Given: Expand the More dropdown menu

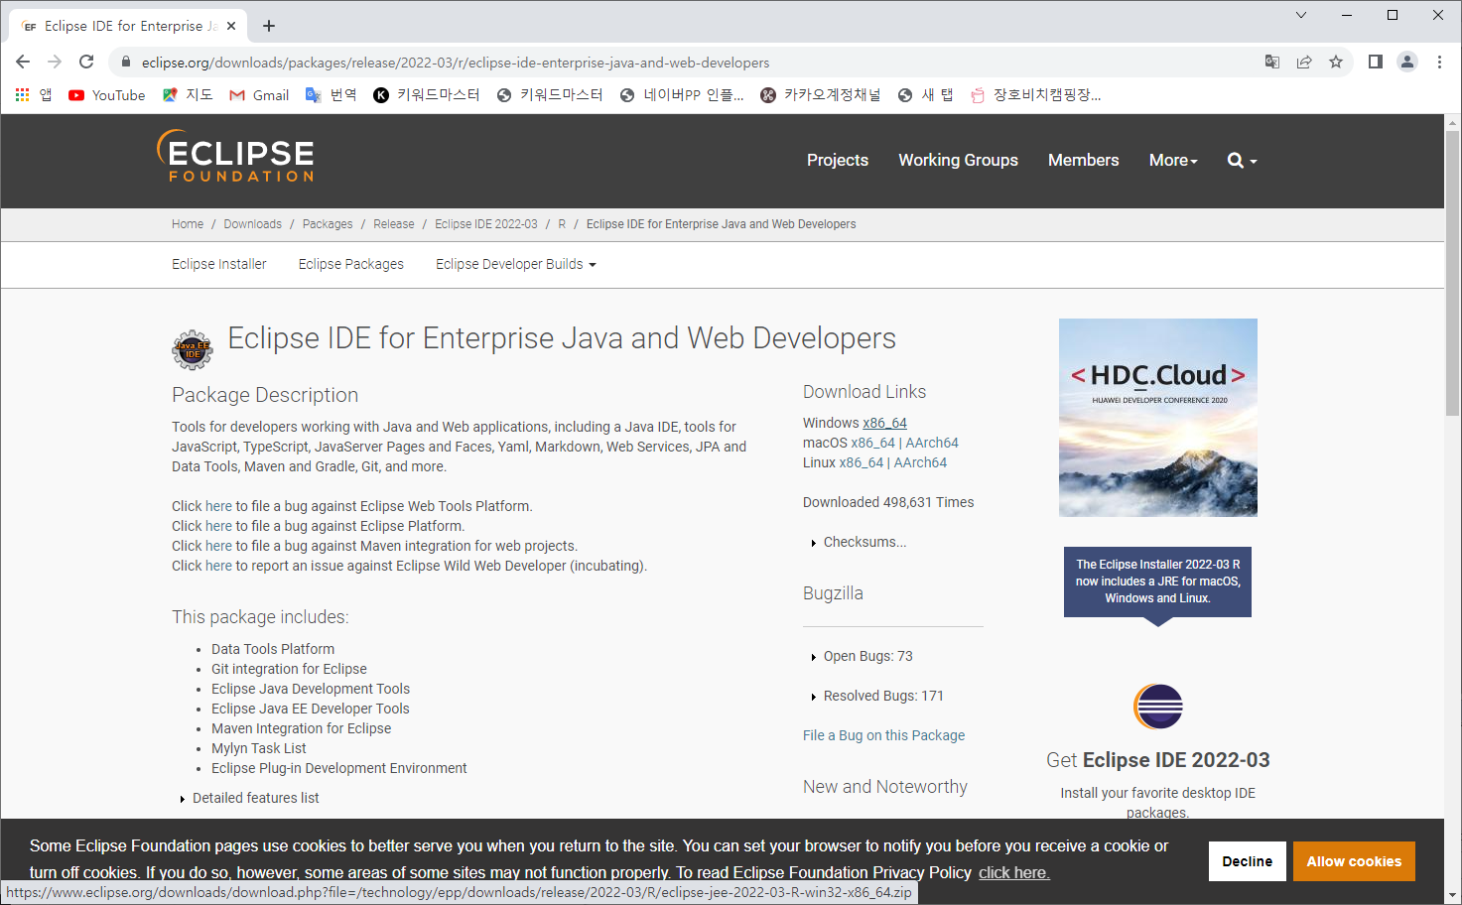Looking at the screenshot, I should [x=1173, y=160].
